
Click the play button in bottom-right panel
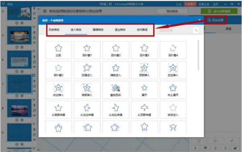tap(195, 148)
